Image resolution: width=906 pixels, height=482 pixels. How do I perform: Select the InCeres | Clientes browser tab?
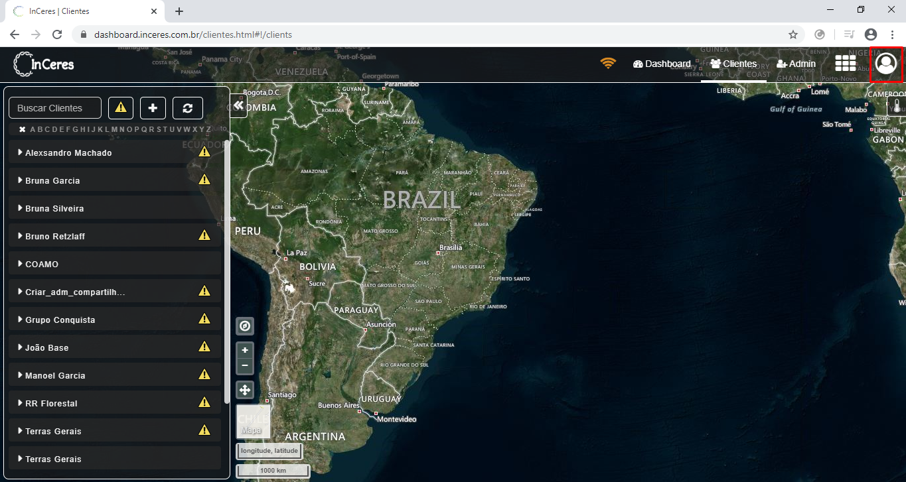[x=84, y=11]
